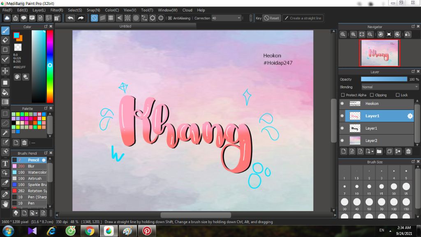The height and width of the screenshot is (237, 421).
Task: Open the Snap menu
Action: coord(93,10)
